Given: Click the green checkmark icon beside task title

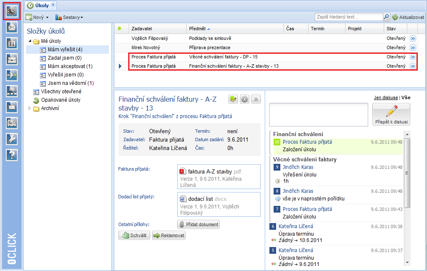Looking at the screenshot, I should coord(233,99).
